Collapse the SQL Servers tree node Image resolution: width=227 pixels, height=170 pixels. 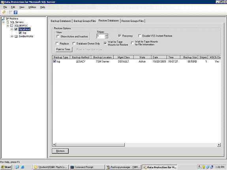[4, 22]
